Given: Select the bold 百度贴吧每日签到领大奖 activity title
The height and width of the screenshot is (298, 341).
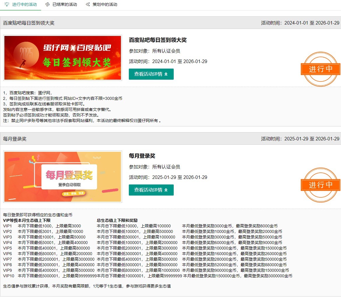Looking at the screenshot, I should [x=158, y=40].
